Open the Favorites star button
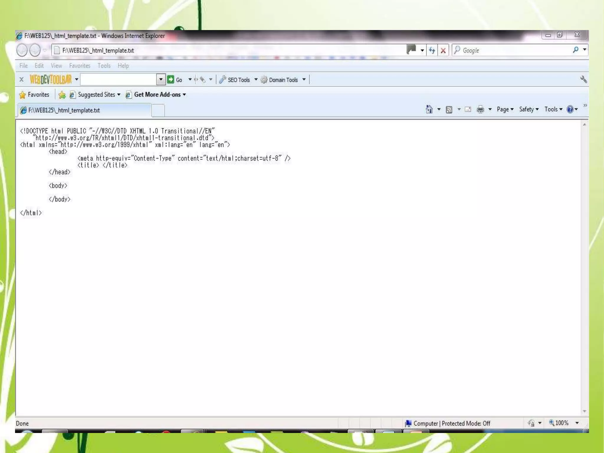604x453 pixels. (34, 95)
